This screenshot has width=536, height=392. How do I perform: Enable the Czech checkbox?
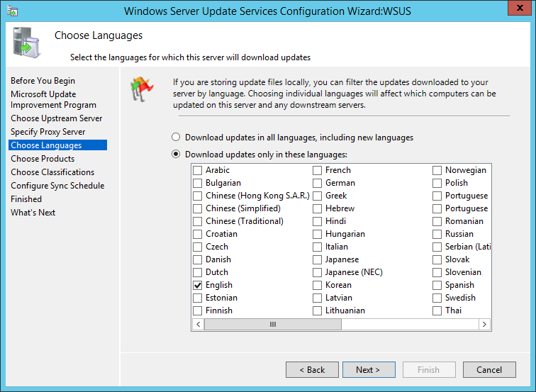click(198, 247)
